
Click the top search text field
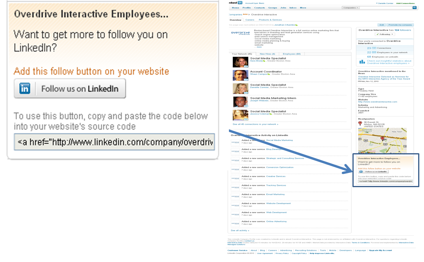click(x=386, y=8)
